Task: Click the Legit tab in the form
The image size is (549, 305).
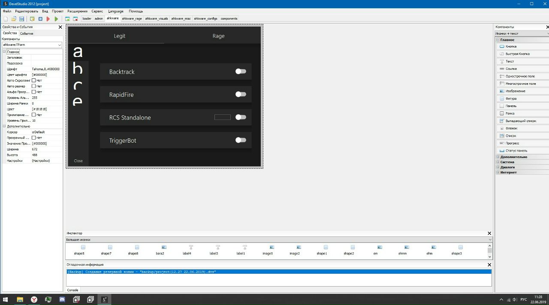Action: (120, 36)
